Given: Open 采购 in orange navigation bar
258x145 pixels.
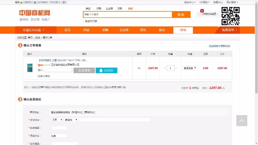Looking at the screenshot, I should (105, 30).
